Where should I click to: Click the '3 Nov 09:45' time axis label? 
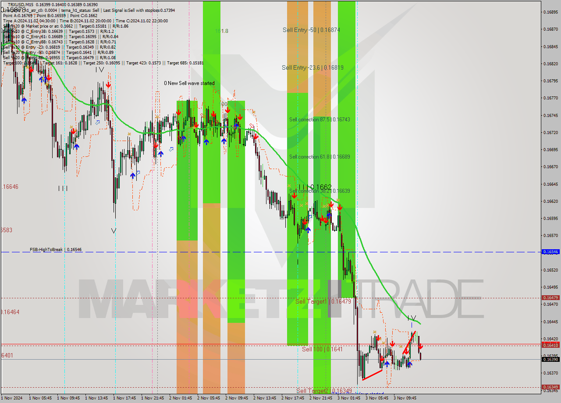(405, 398)
